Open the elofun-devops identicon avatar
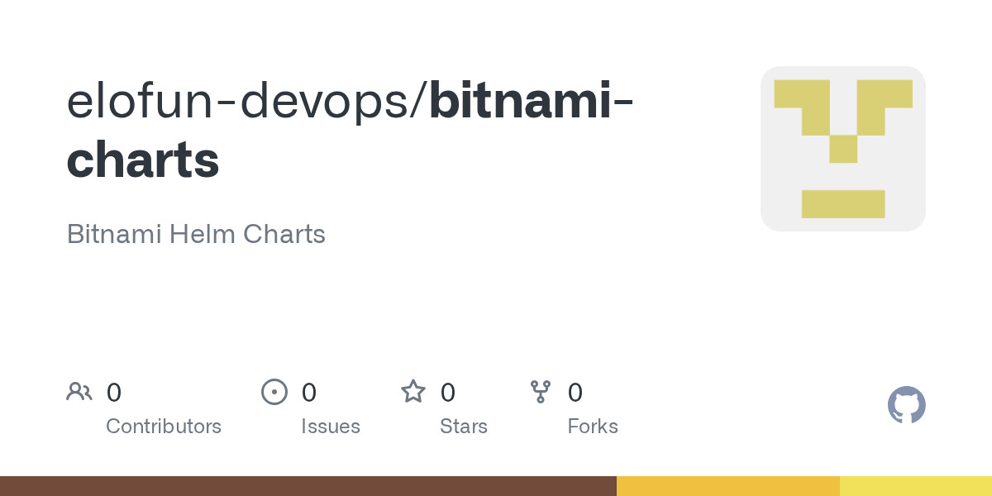This screenshot has width=992, height=496. pyautogui.click(x=843, y=149)
